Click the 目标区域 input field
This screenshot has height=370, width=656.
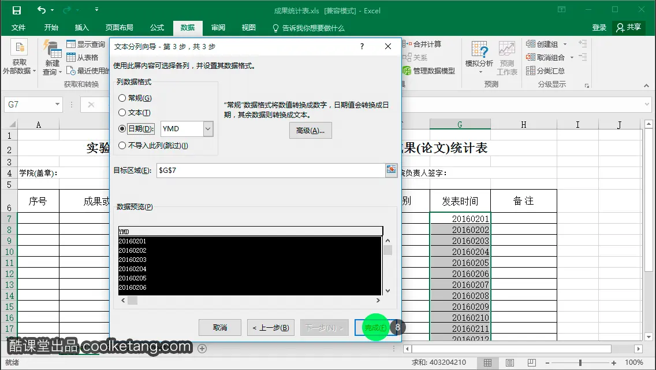coord(271,170)
